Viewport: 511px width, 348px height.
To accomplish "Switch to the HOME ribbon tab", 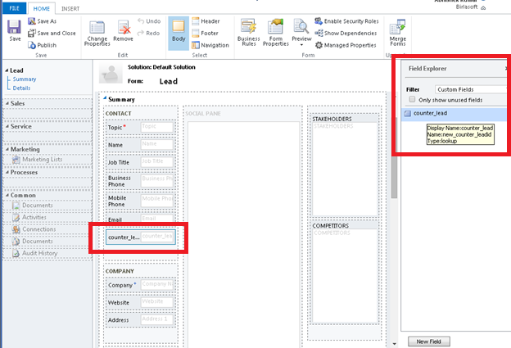I will click(x=42, y=8).
